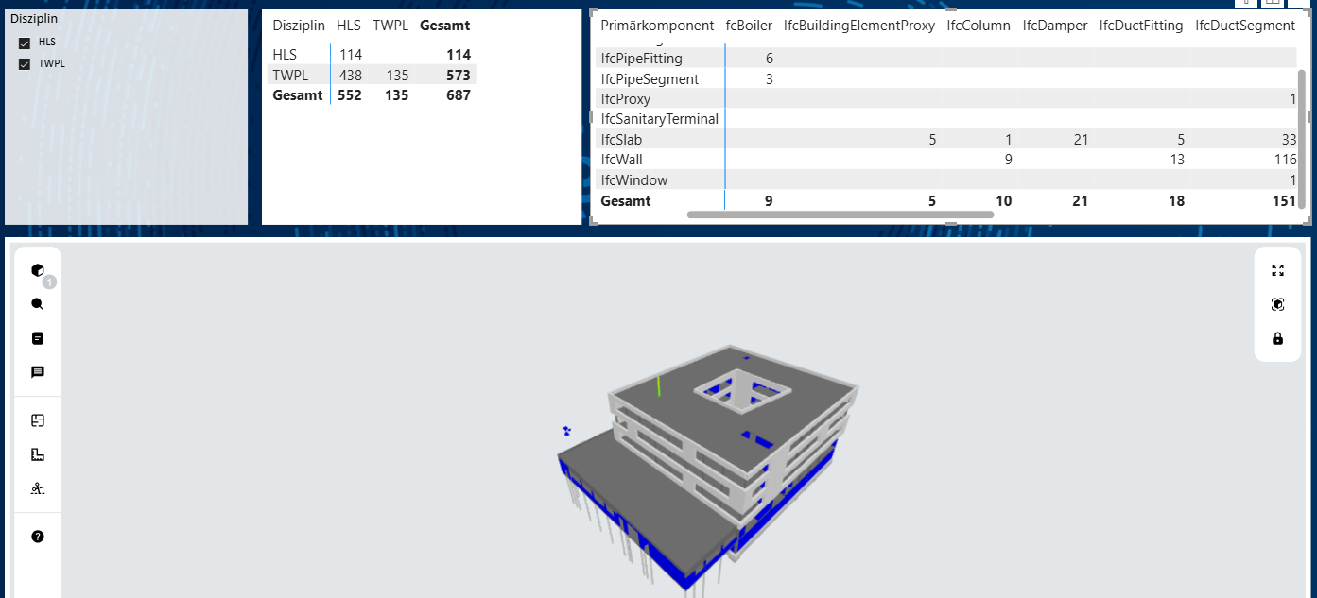This screenshot has height=598, width=1317.
Task: Click the total 573 in the TWPL row
Action: coord(459,75)
